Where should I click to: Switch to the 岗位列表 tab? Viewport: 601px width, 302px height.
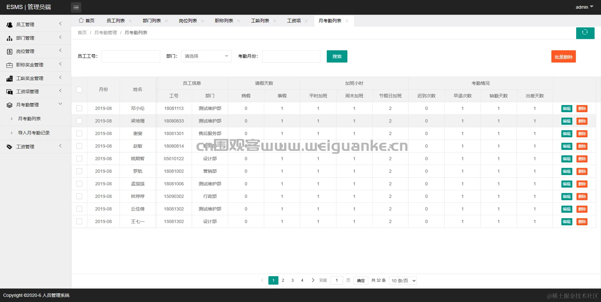(x=188, y=21)
